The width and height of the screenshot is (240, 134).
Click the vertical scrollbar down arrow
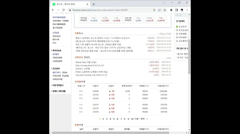(189, 130)
